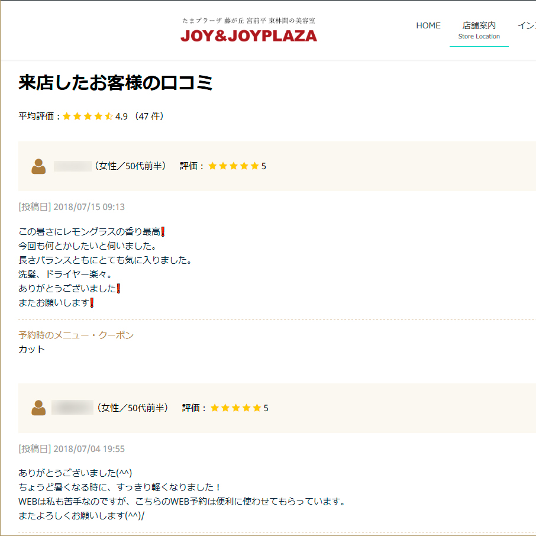Viewport: 536px width, 536px height.
Task: Click the 2018/07/15 09:13 post date
Action: pos(89,207)
